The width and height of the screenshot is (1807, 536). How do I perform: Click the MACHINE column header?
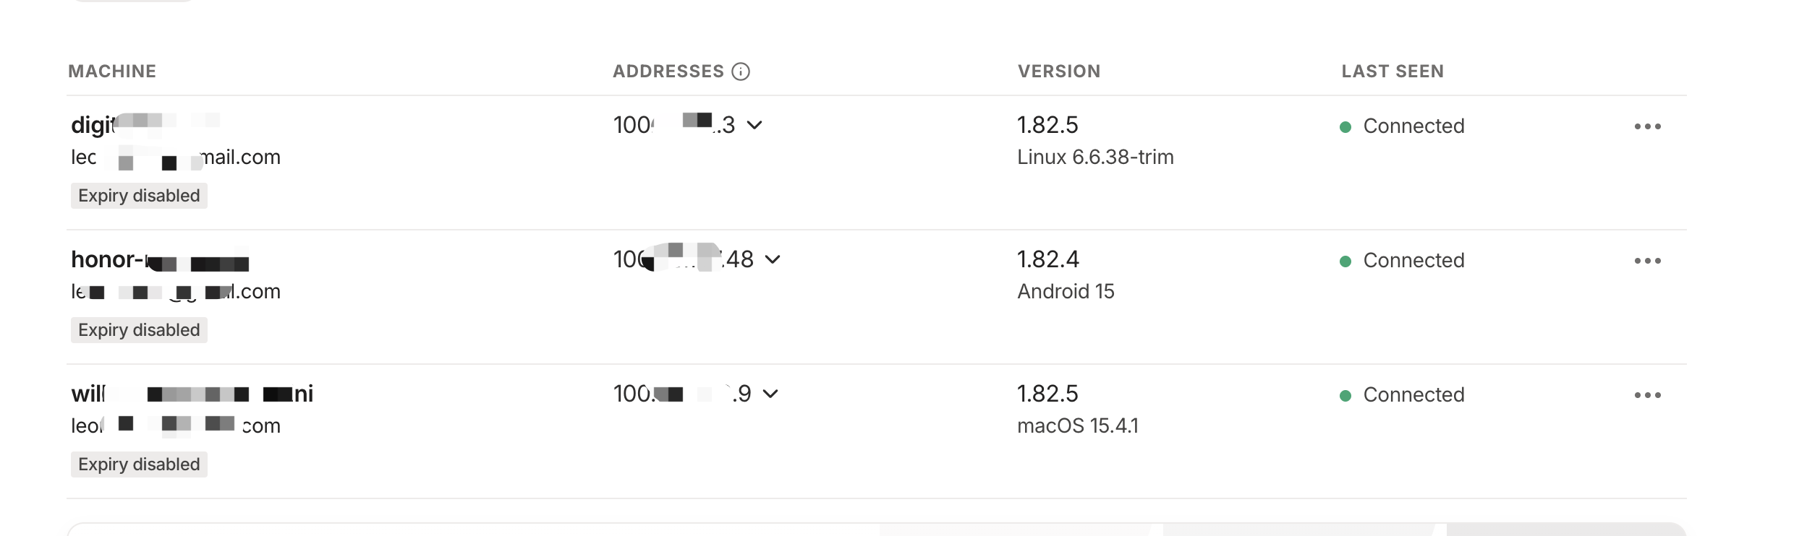click(112, 72)
